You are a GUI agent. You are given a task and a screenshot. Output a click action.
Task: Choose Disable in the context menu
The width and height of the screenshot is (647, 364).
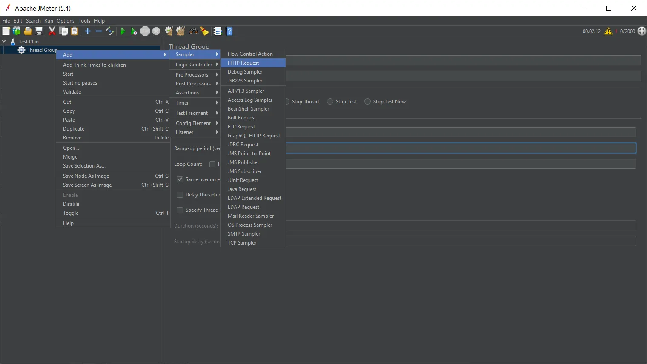(x=113, y=204)
